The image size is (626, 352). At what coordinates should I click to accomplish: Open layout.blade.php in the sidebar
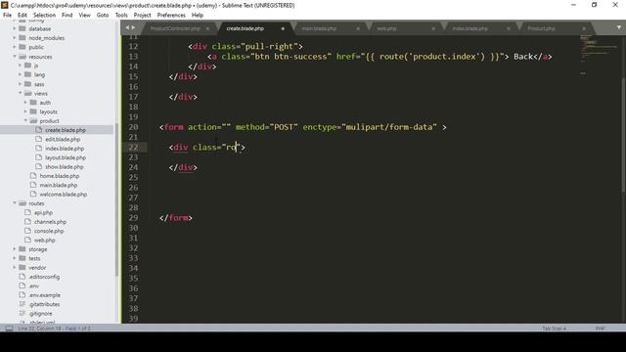click(66, 157)
